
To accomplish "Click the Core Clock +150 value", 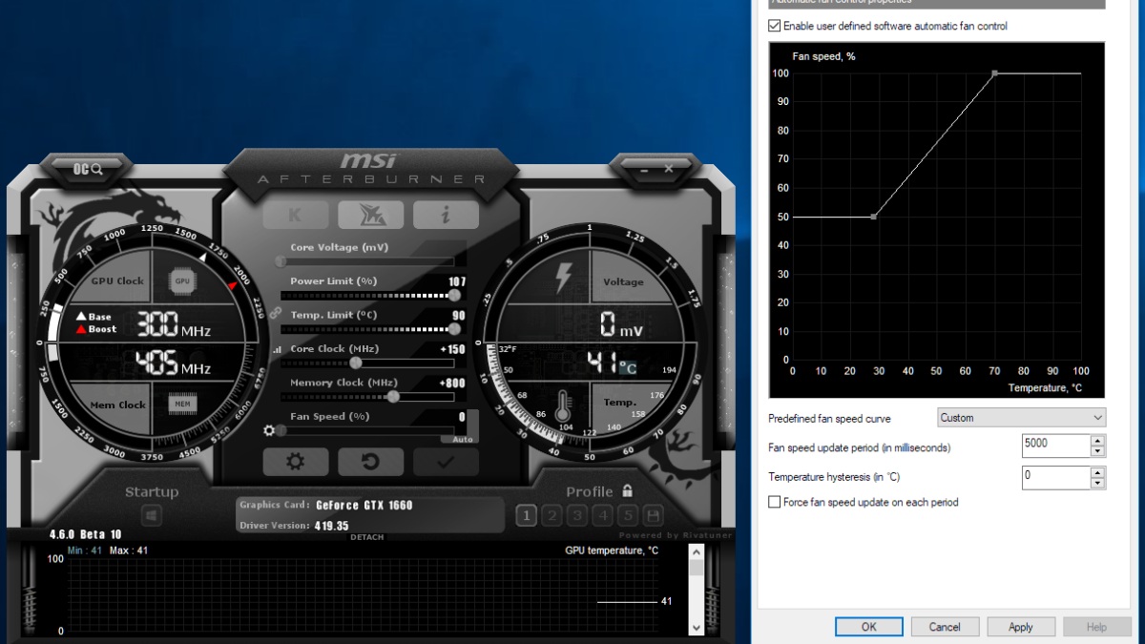I will [452, 349].
